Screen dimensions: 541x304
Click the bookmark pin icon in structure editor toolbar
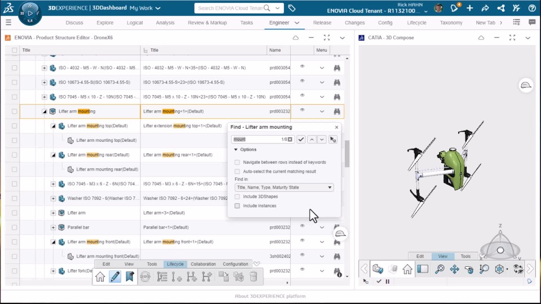click(130, 276)
